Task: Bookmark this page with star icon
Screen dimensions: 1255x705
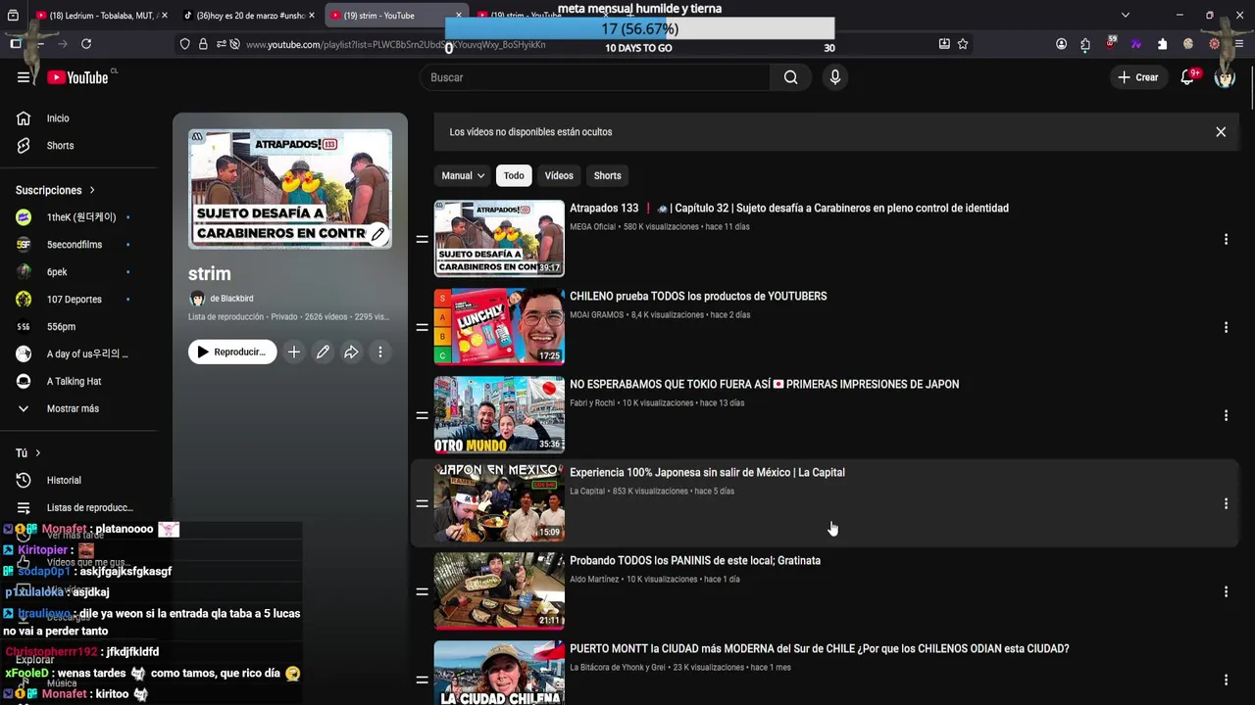Action: (x=963, y=44)
